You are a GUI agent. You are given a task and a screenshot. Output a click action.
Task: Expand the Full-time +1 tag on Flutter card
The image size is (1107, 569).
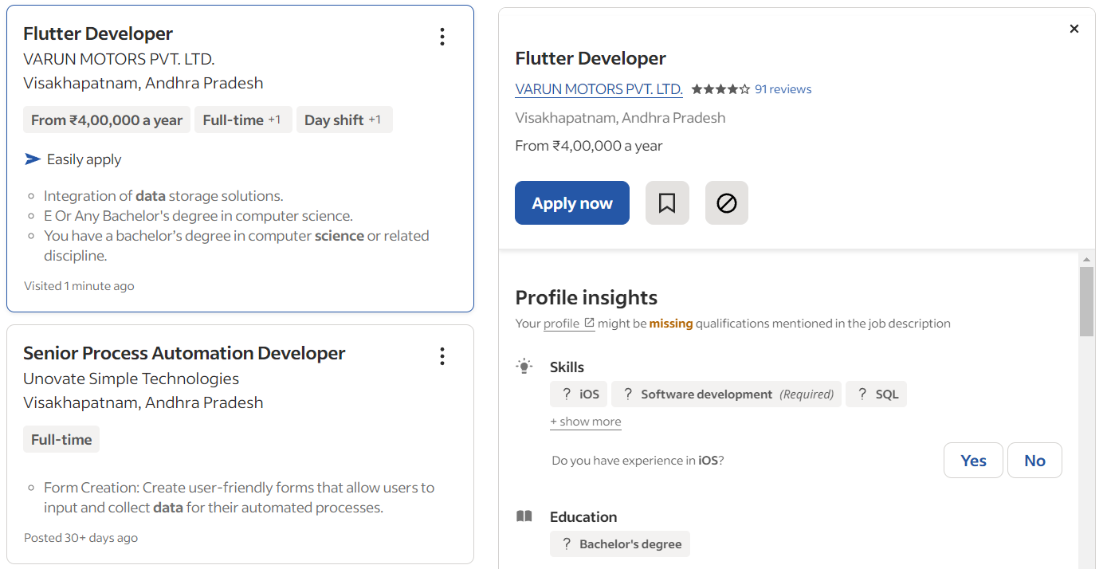243,120
